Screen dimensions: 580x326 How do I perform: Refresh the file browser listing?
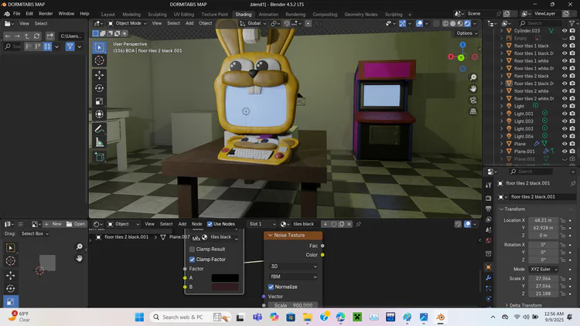36,36
